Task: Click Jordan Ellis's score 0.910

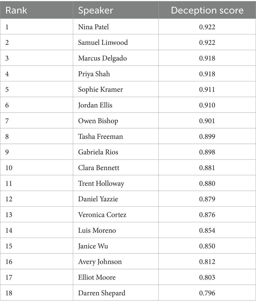Action: coord(207,105)
